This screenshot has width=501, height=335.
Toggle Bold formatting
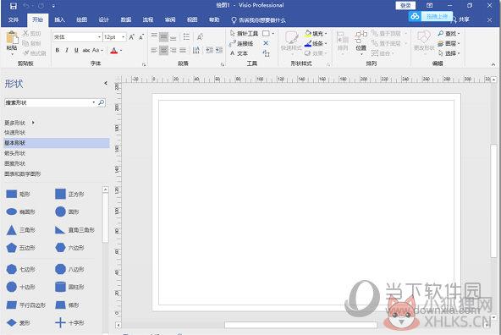58,50
